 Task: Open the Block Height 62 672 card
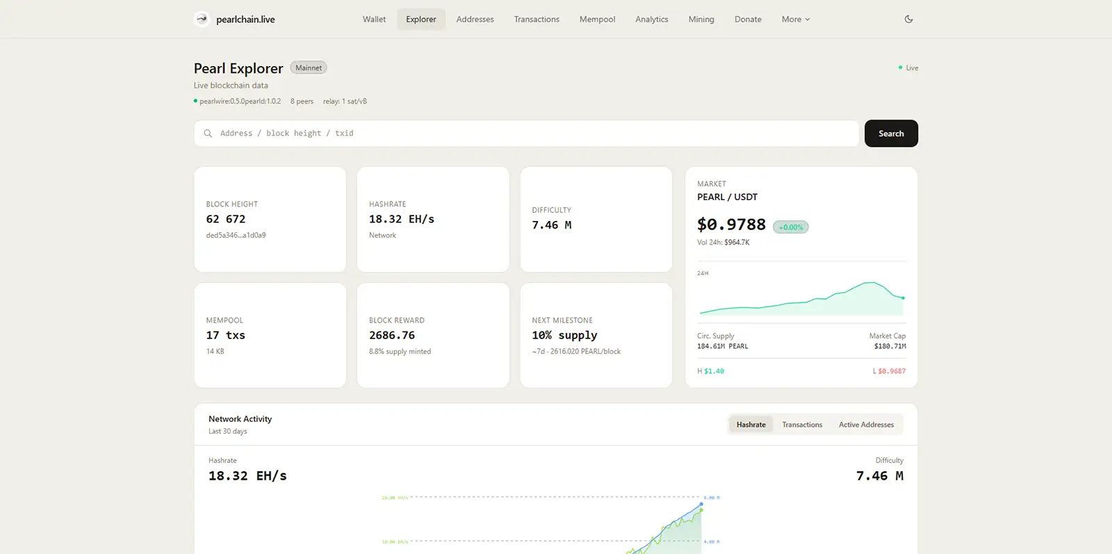(x=270, y=220)
